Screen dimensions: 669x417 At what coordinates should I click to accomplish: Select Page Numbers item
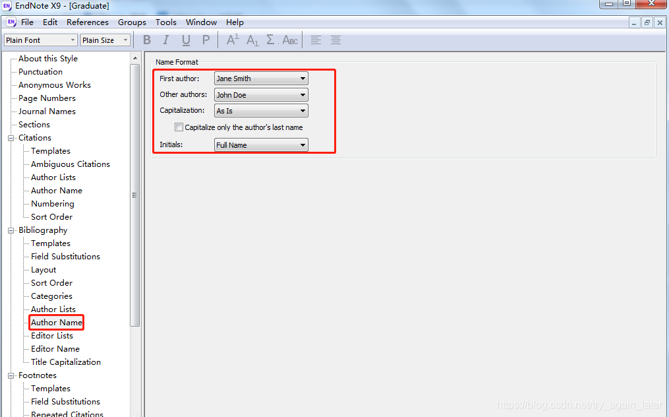(47, 98)
